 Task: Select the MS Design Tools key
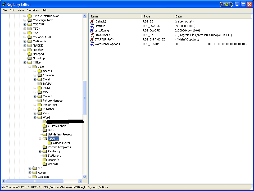[x=43, y=20]
